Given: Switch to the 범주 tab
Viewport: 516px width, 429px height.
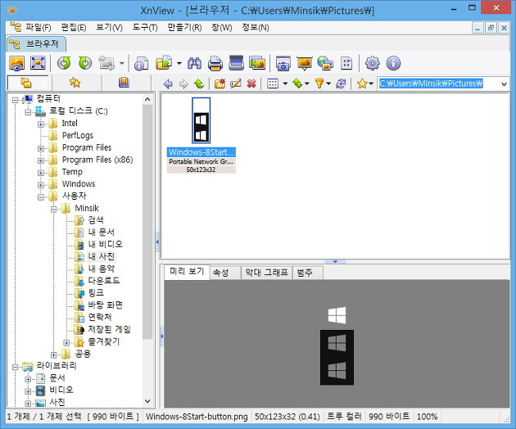Looking at the screenshot, I should point(308,273).
